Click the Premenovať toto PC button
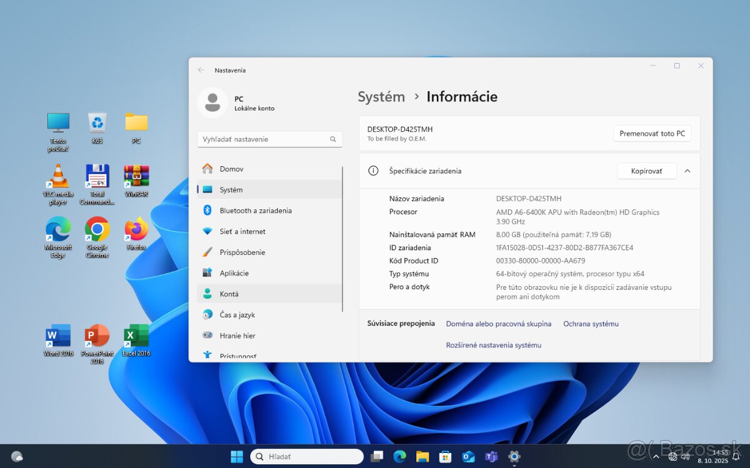 (x=652, y=133)
